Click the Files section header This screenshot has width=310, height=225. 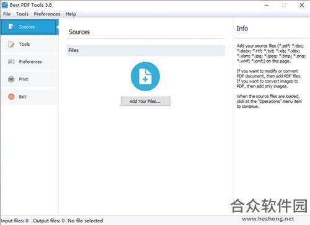(x=146, y=50)
